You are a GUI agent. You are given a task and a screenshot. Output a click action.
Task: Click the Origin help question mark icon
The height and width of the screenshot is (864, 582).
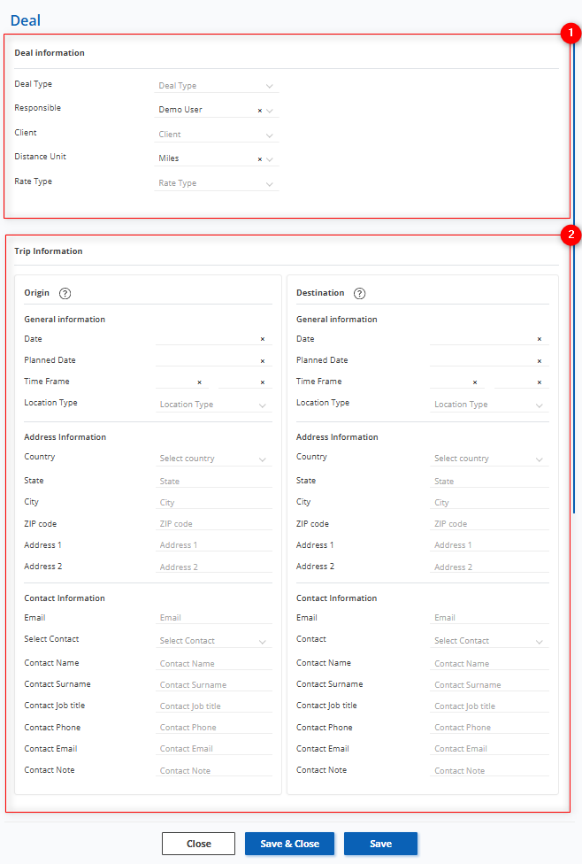tap(65, 294)
